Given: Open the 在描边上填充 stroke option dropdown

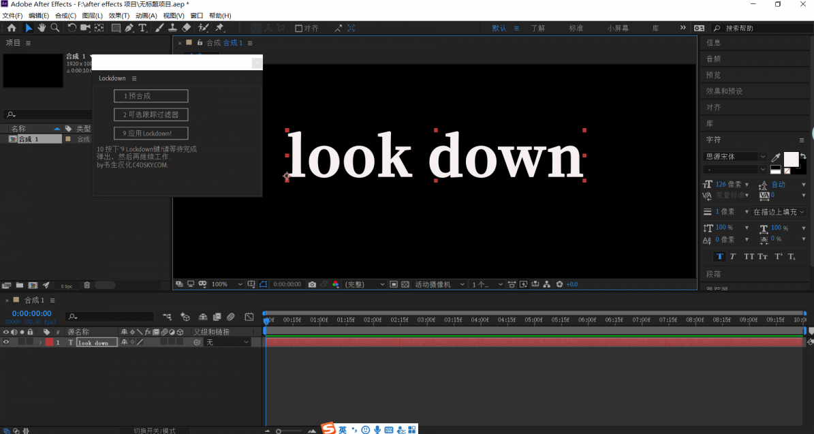Looking at the screenshot, I should (x=778, y=212).
